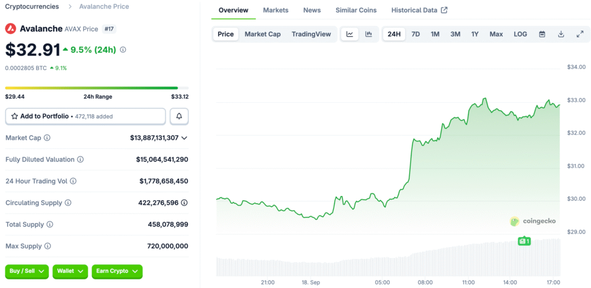591x288 pixels.
Task: Click the $13,887,131,307 market cap value
Action: [154, 138]
